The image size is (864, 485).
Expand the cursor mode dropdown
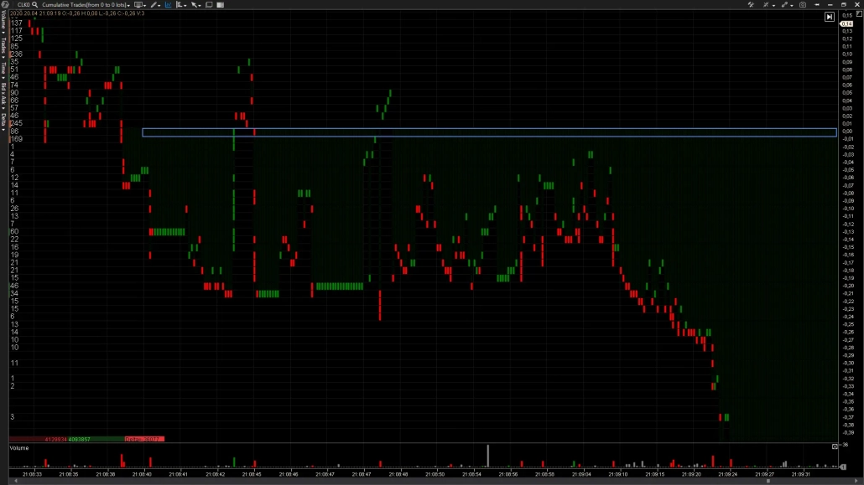[196, 5]
